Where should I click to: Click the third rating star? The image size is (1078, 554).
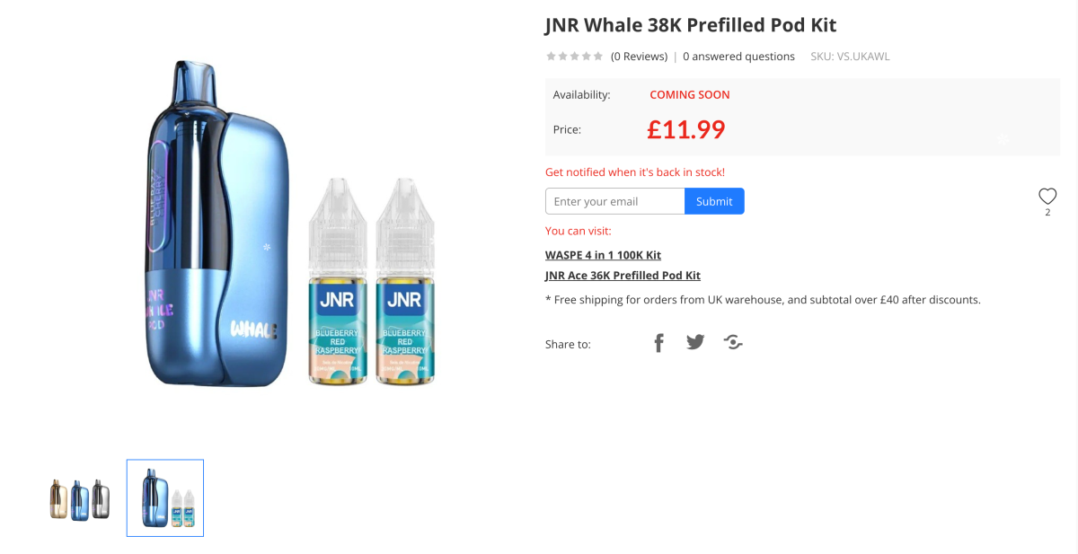pos(574,56)
